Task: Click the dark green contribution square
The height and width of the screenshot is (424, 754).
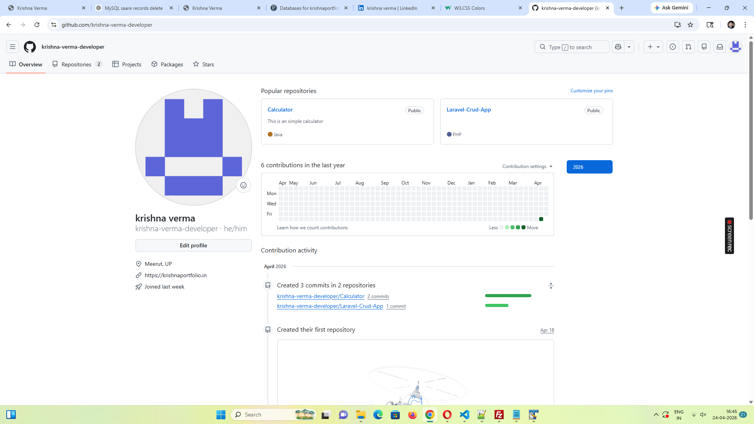Action: [x=541, y=219]
